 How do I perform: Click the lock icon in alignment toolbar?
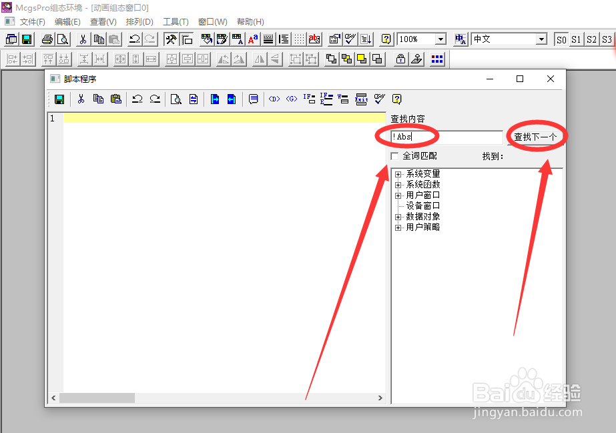coord(400,59)
